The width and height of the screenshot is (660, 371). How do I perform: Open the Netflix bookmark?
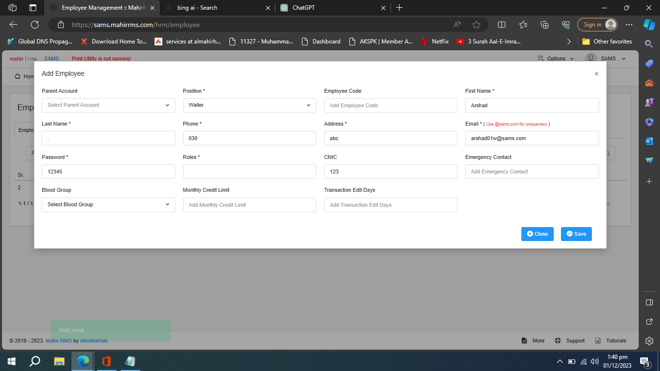click(x=435, y=42)
